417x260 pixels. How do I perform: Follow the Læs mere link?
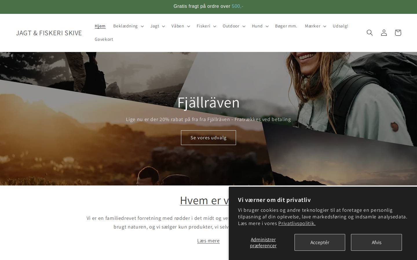coord(209,241)
